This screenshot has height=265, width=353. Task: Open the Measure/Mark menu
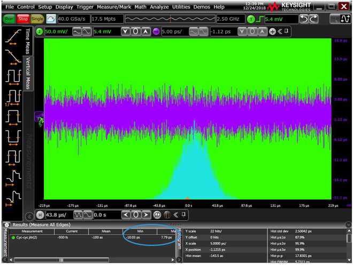coord(114,7)
